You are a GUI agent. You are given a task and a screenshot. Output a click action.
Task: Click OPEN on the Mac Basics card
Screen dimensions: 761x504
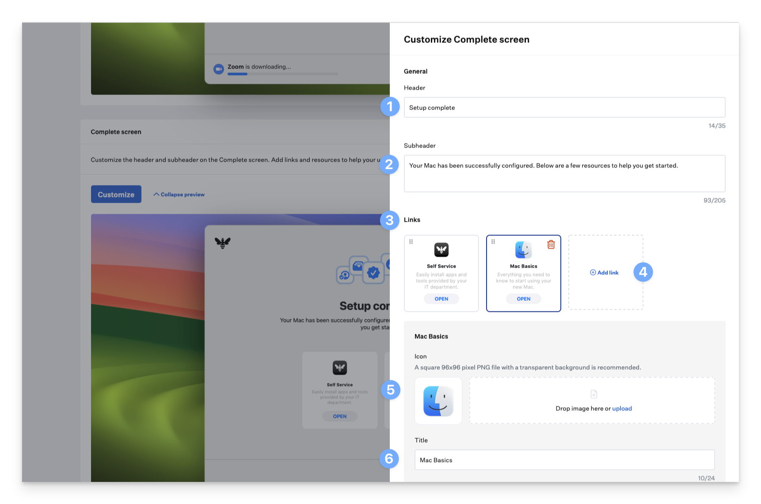point(524,299)
